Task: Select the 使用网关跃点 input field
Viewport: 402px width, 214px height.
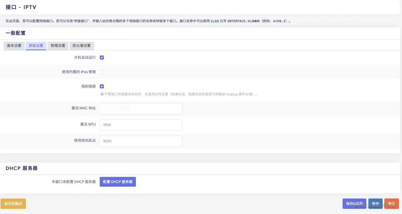Action: point(141,141)
